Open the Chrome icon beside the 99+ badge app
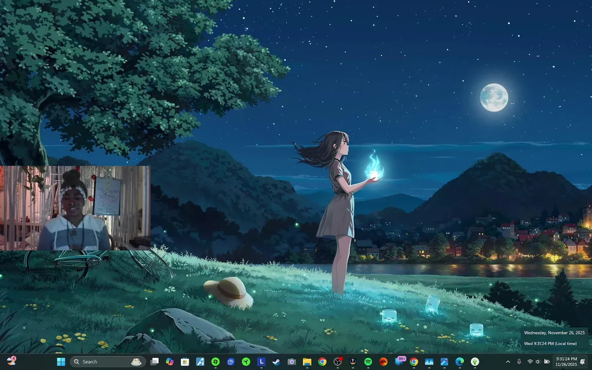The image size is (592, 370). point(414,362)
